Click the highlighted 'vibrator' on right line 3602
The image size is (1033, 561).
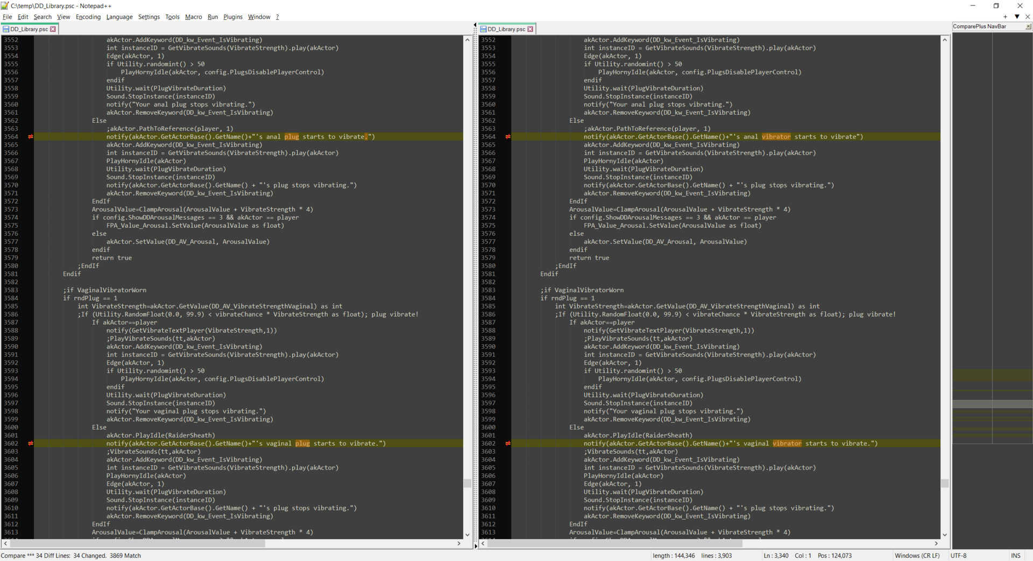click(x=787, y=444)
